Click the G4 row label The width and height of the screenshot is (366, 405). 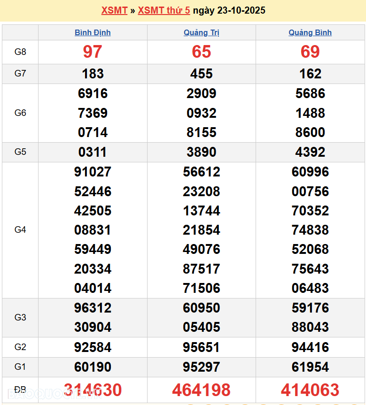[x=20, y=230]
